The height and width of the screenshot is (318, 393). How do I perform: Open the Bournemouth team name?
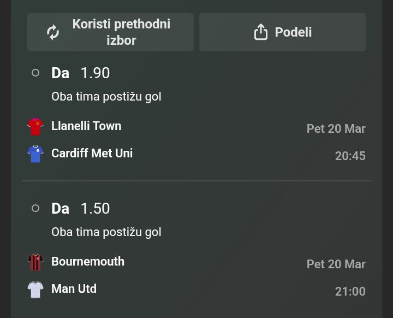(88, 261)
